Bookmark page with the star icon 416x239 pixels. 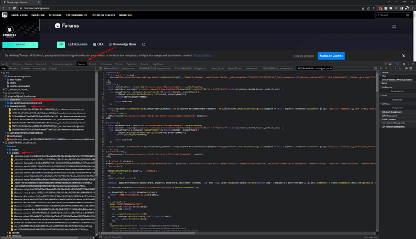pyautogui.click(x=374, y=8)
